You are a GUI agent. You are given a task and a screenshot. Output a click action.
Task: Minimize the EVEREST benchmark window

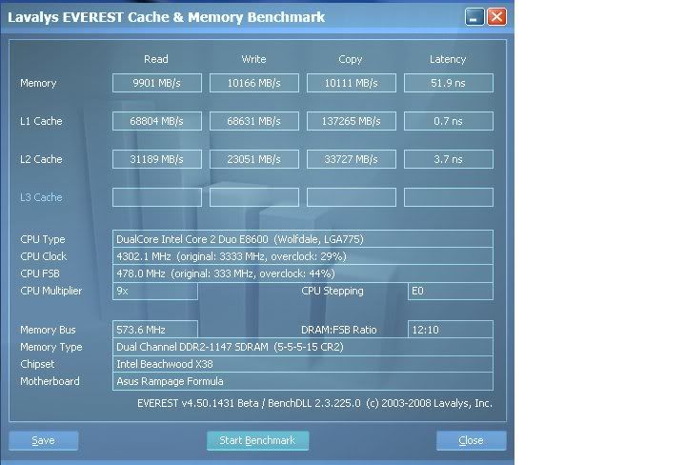pyautogui.click(x=474, y=17)
